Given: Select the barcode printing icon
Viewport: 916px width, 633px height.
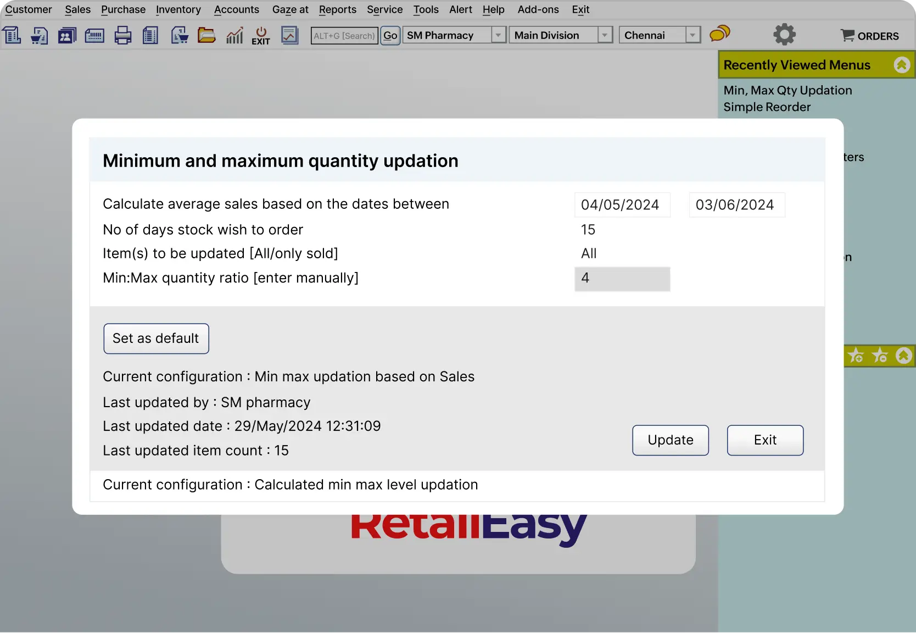Looking at the screenshot, I should [x=94, y=35].
